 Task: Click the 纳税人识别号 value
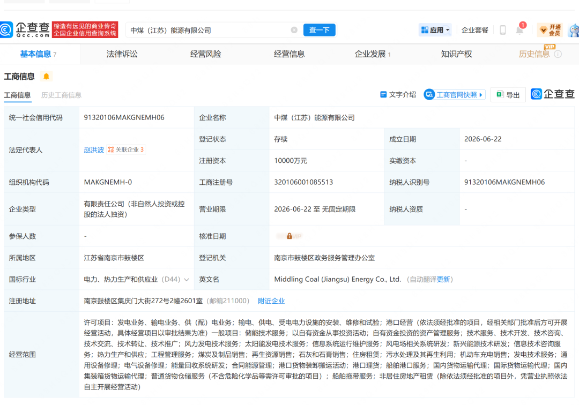pos(504,182)
